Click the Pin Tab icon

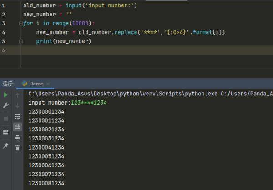[x=5, y=145]
